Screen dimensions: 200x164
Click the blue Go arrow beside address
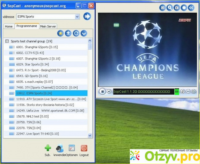point(87,16)
